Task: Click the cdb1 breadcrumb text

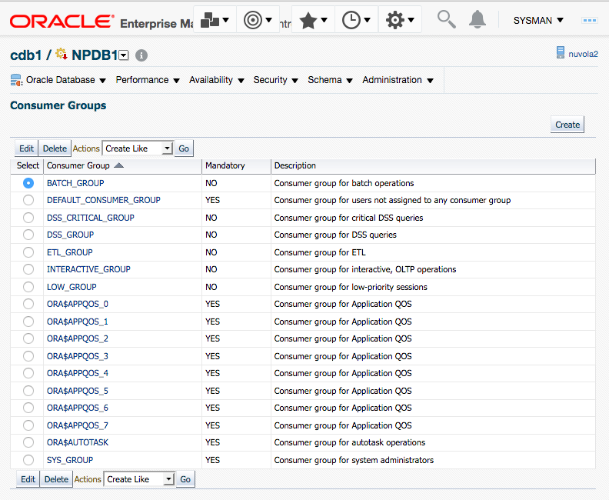Action: 25,55
